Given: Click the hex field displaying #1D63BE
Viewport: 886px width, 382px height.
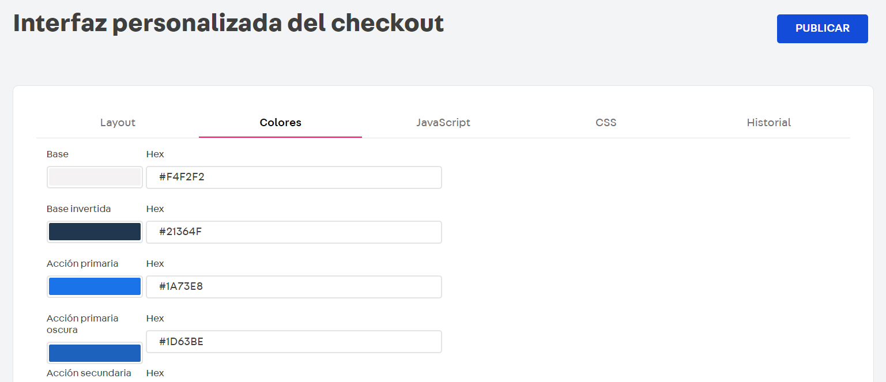Looking at the screenshot, I should (294, 341).
